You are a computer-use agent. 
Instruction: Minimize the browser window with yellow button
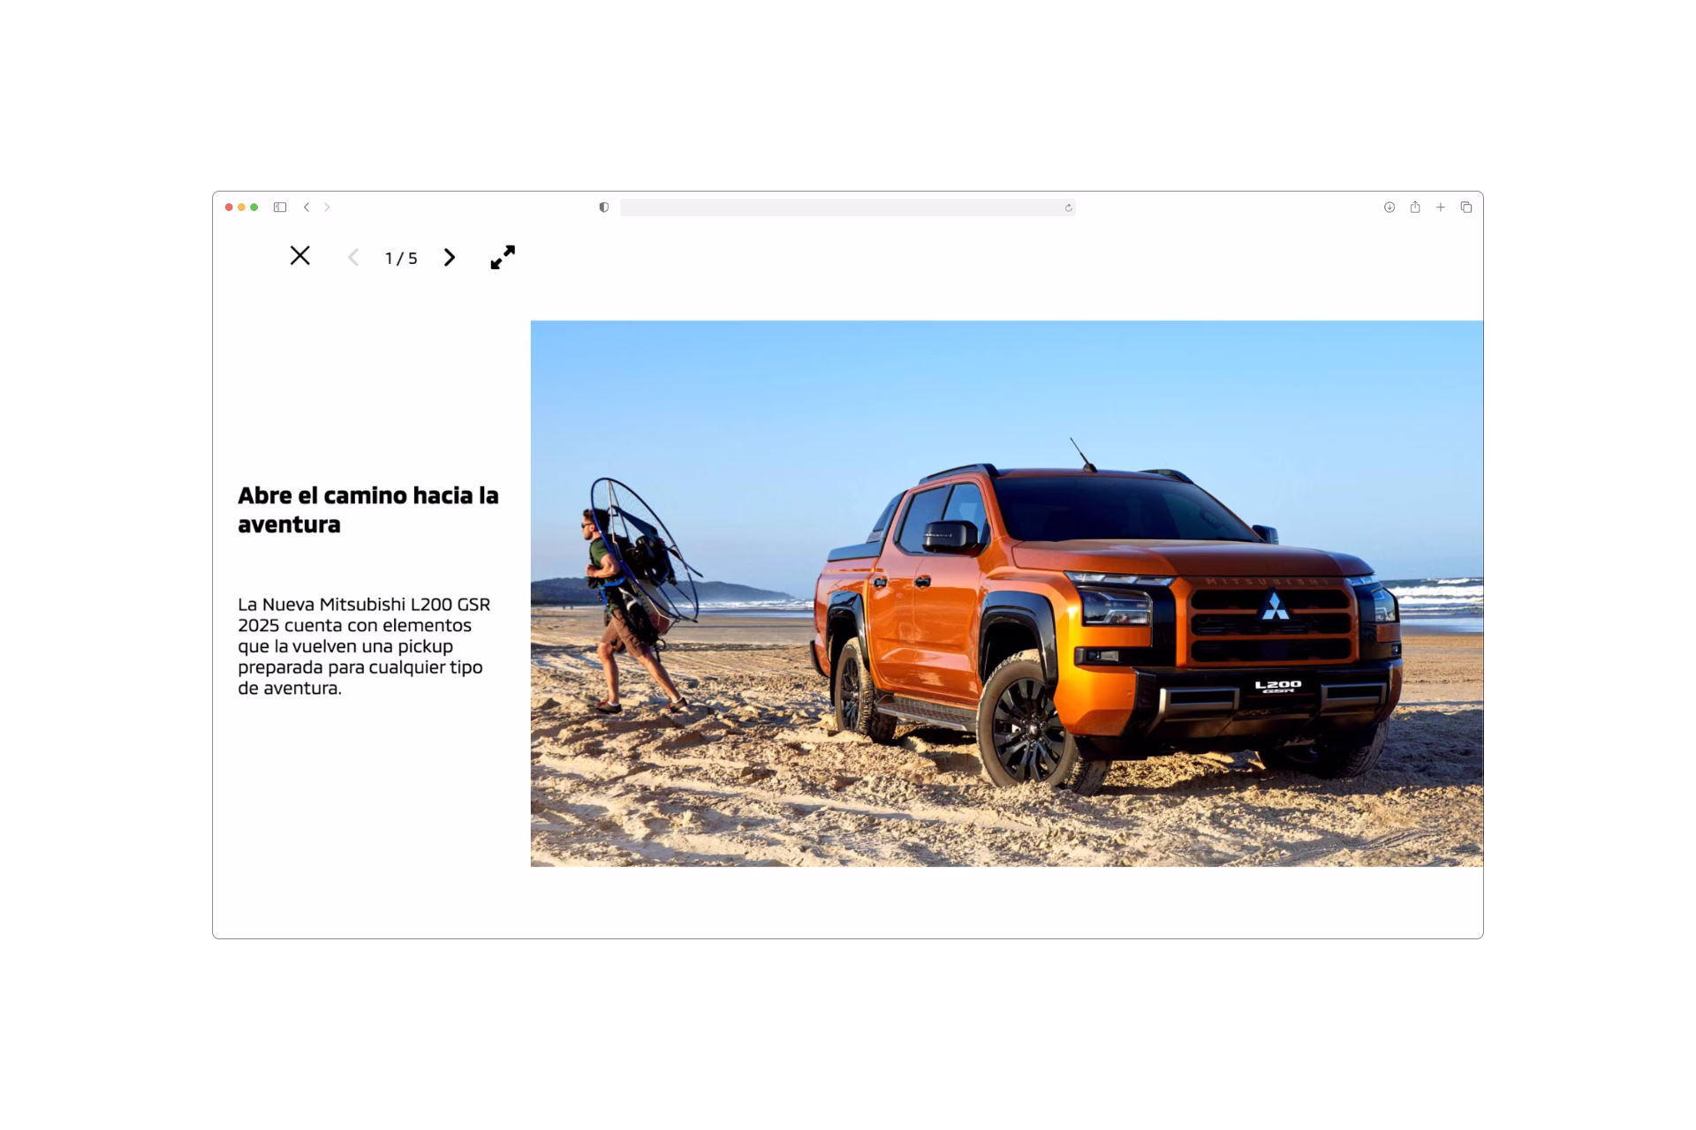[241, 207]
